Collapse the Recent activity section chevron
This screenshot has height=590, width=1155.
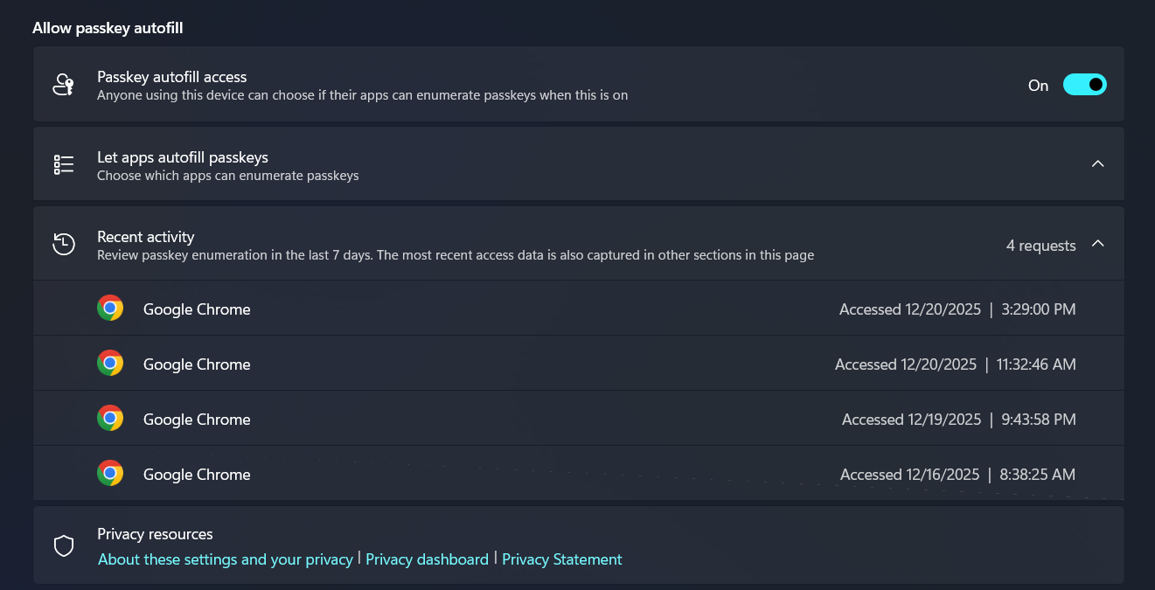pos(1098,245)
